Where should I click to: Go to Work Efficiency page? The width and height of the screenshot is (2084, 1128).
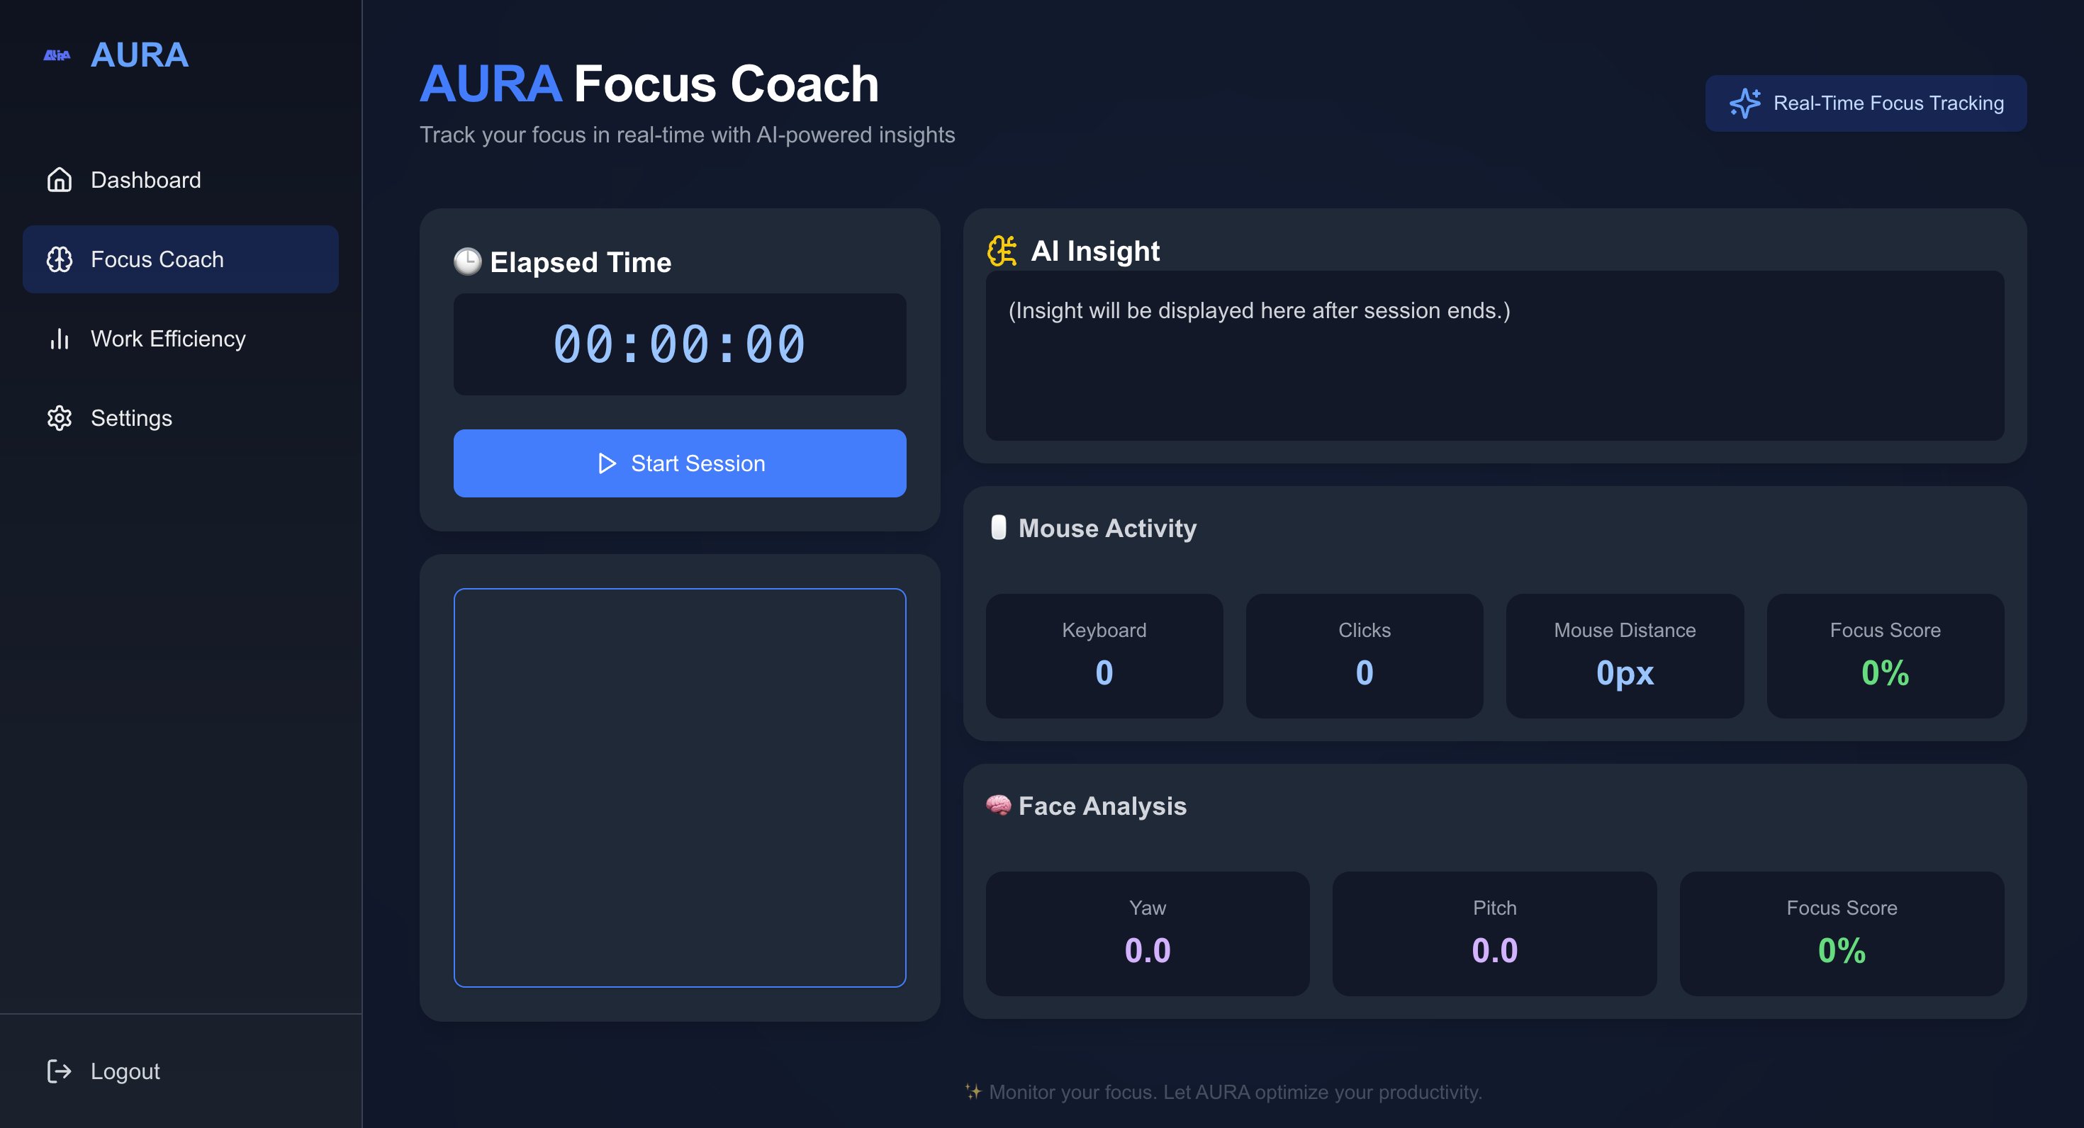(167, 338)
